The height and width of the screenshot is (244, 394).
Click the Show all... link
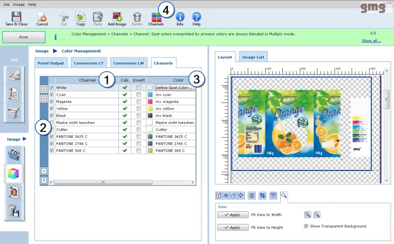[371, 41]
